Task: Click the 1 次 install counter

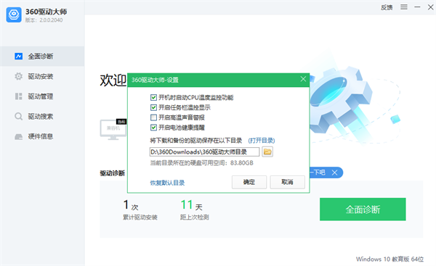Action: [131, 205]
